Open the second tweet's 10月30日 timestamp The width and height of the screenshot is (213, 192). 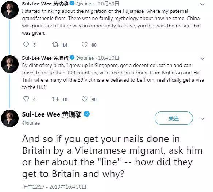coord(109,58)
